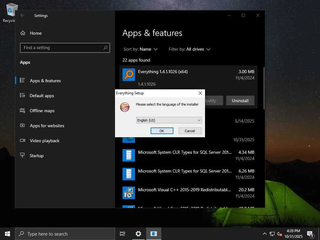Open the Action Center notifications icon
The image size is (320, 240).
pos(310,234)
